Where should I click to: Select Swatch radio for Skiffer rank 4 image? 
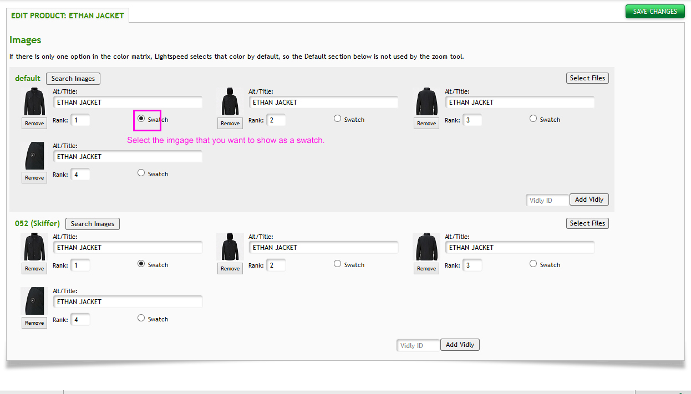pos(141,318)
